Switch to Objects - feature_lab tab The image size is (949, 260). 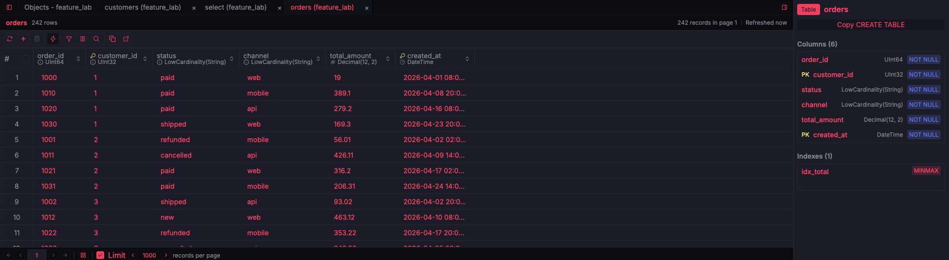click(58, 7)
